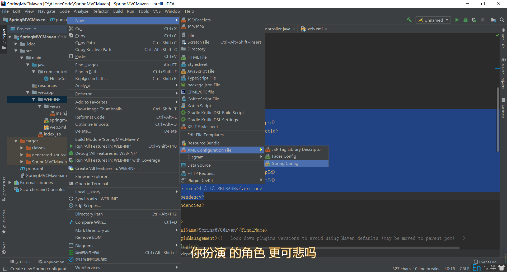Switch to the web.xml editor tab
The height and width of the screenshot is (272, 507).
click(314, 29)
